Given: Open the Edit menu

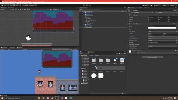Looking at the screenshot, I should pos(4,3).
